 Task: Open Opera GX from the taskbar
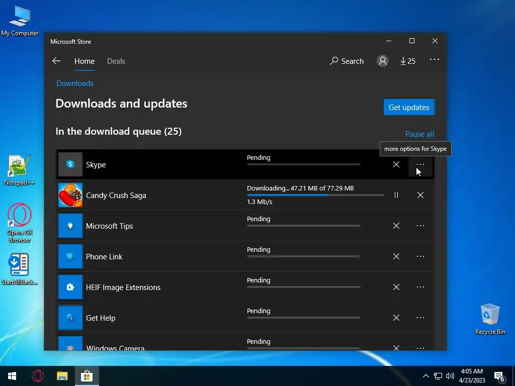pos(37,376)
